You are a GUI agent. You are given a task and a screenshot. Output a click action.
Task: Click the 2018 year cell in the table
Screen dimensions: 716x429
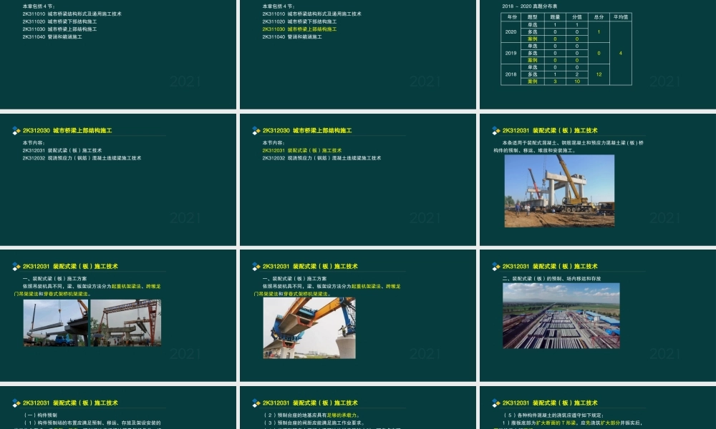(511, 74)
